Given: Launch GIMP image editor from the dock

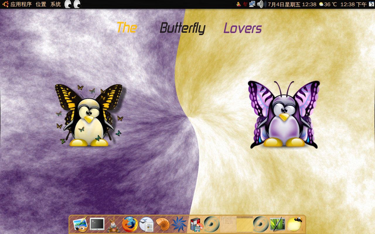Looking at the screenshot, I should coord(80,224).
